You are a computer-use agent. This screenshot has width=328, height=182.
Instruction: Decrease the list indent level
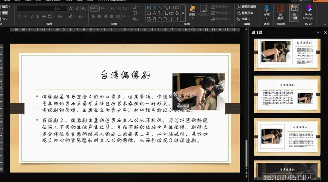click(113, 9)
